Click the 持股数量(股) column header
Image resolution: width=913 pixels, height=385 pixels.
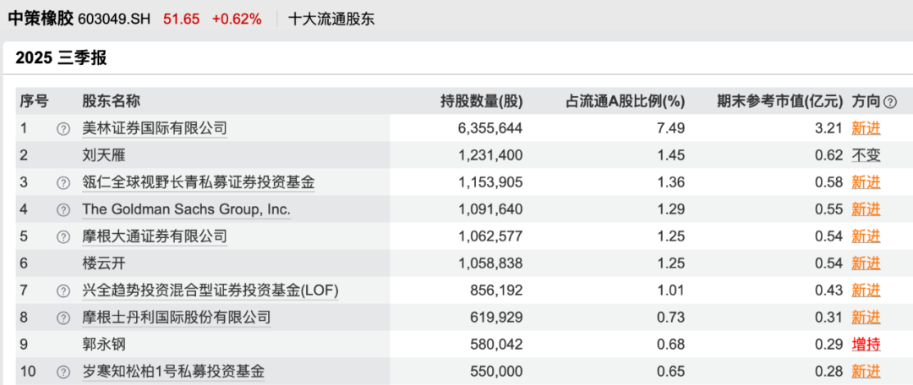(x=482, y=102)
